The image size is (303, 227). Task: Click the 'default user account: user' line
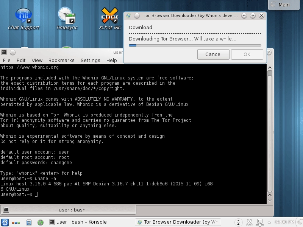35,152
